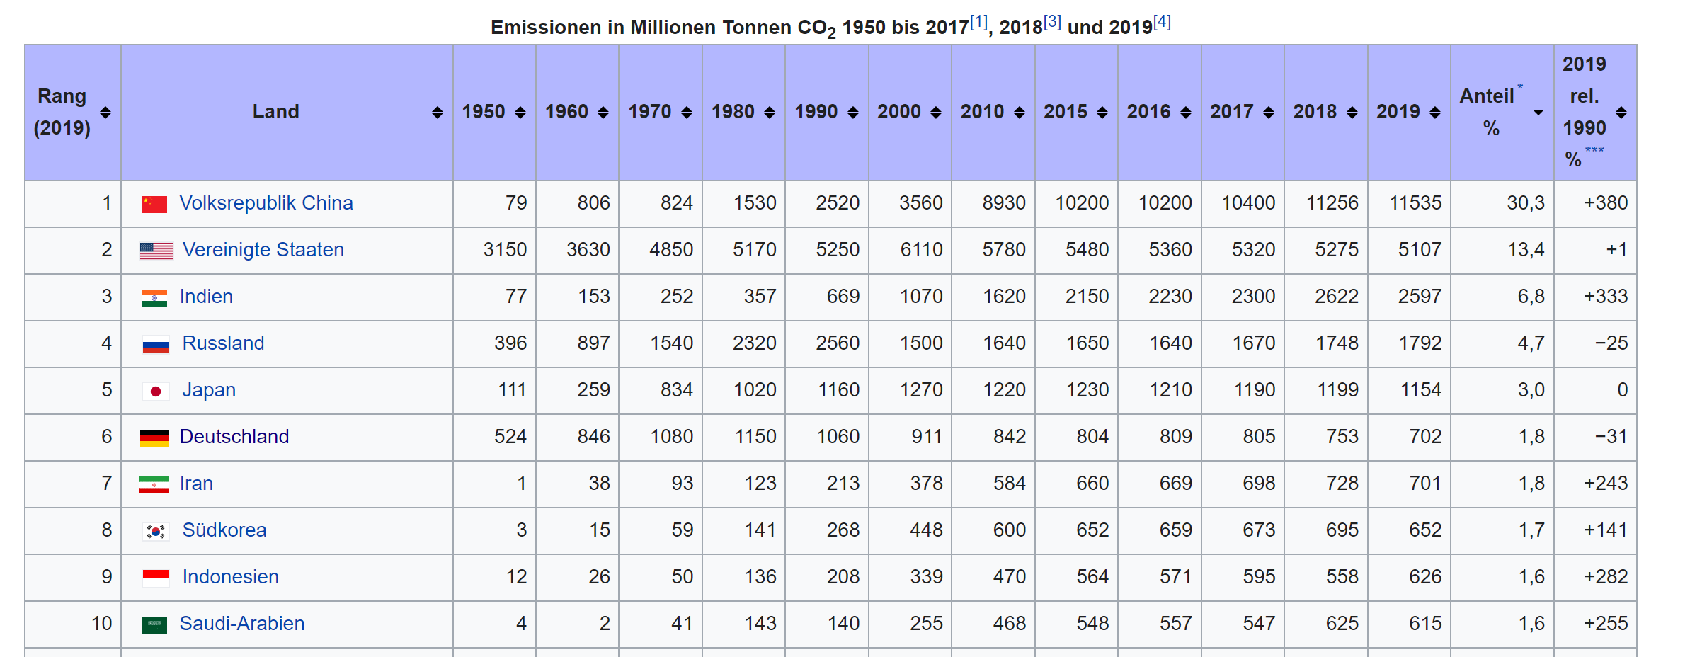Image resolution: width=1690 pixels, height=657 pixels.
Task: Select Indonesia's 2019 value 626
Action: 1425,577
